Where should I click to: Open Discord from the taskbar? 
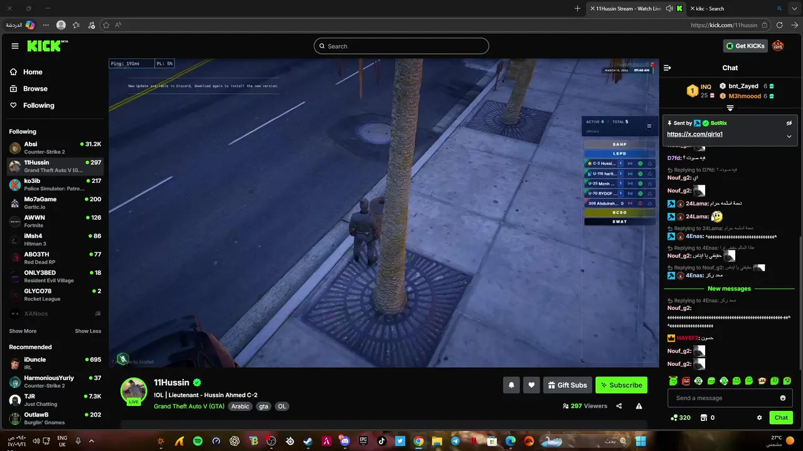pyautogui.click(x=344, y=441)
